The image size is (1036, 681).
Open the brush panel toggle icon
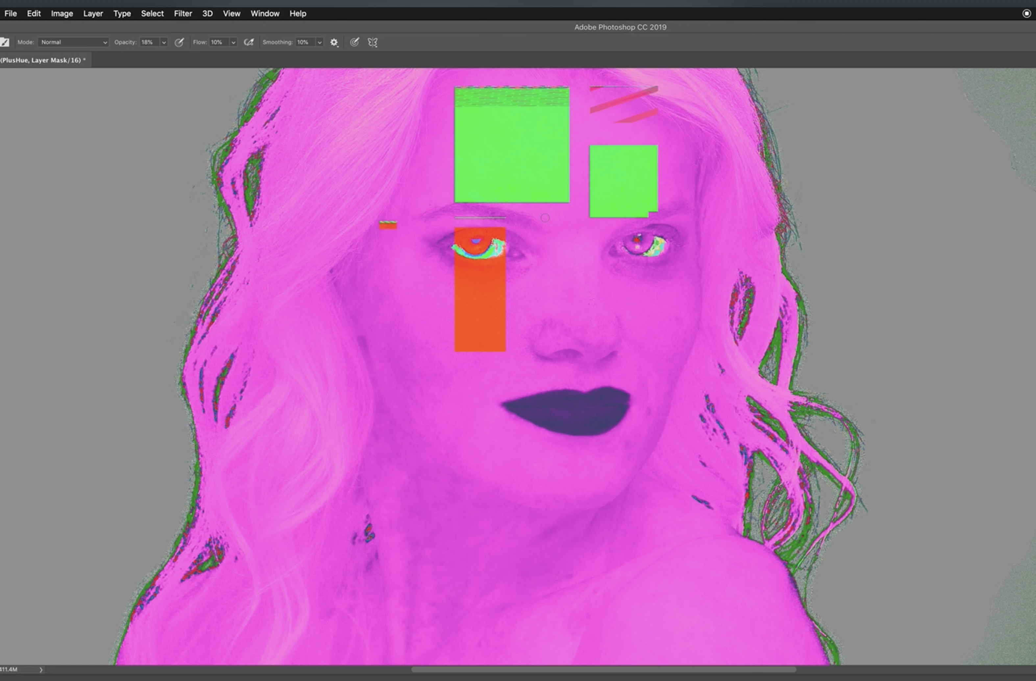pos(5,42)
